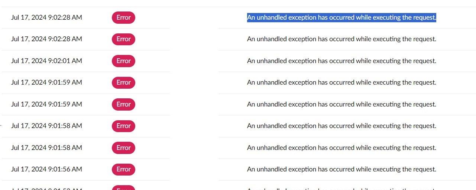Click the Error badge for the 9:01:56 AM entry
The height and width of the screenshot is (190, 476).
point(123,169)
